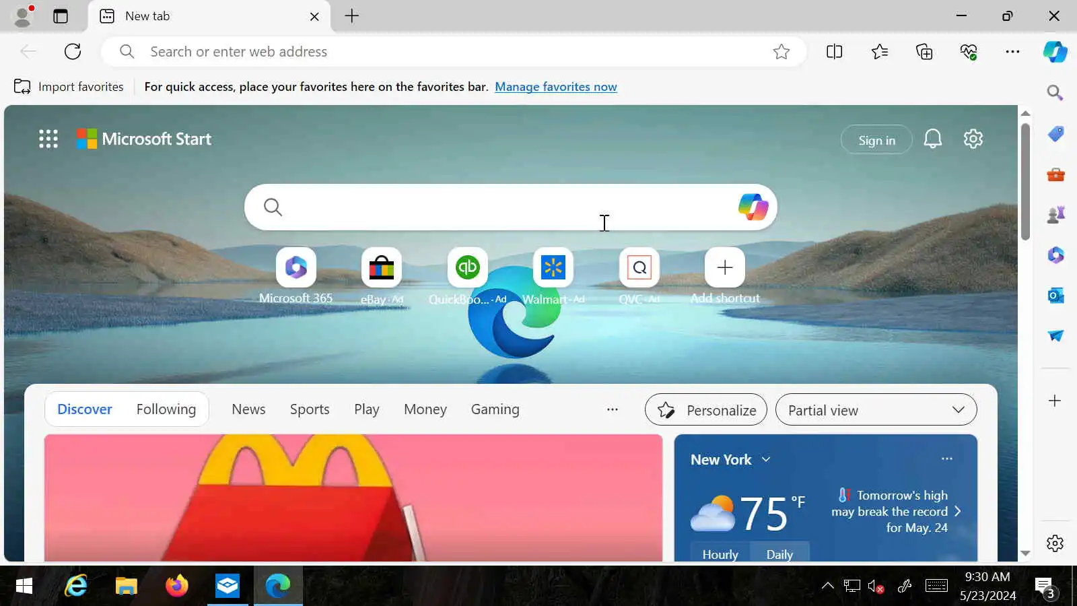Launch Copilot from the toolbar

tap(1055, 52)
